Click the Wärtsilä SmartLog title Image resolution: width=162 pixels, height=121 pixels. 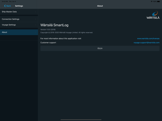54,25
